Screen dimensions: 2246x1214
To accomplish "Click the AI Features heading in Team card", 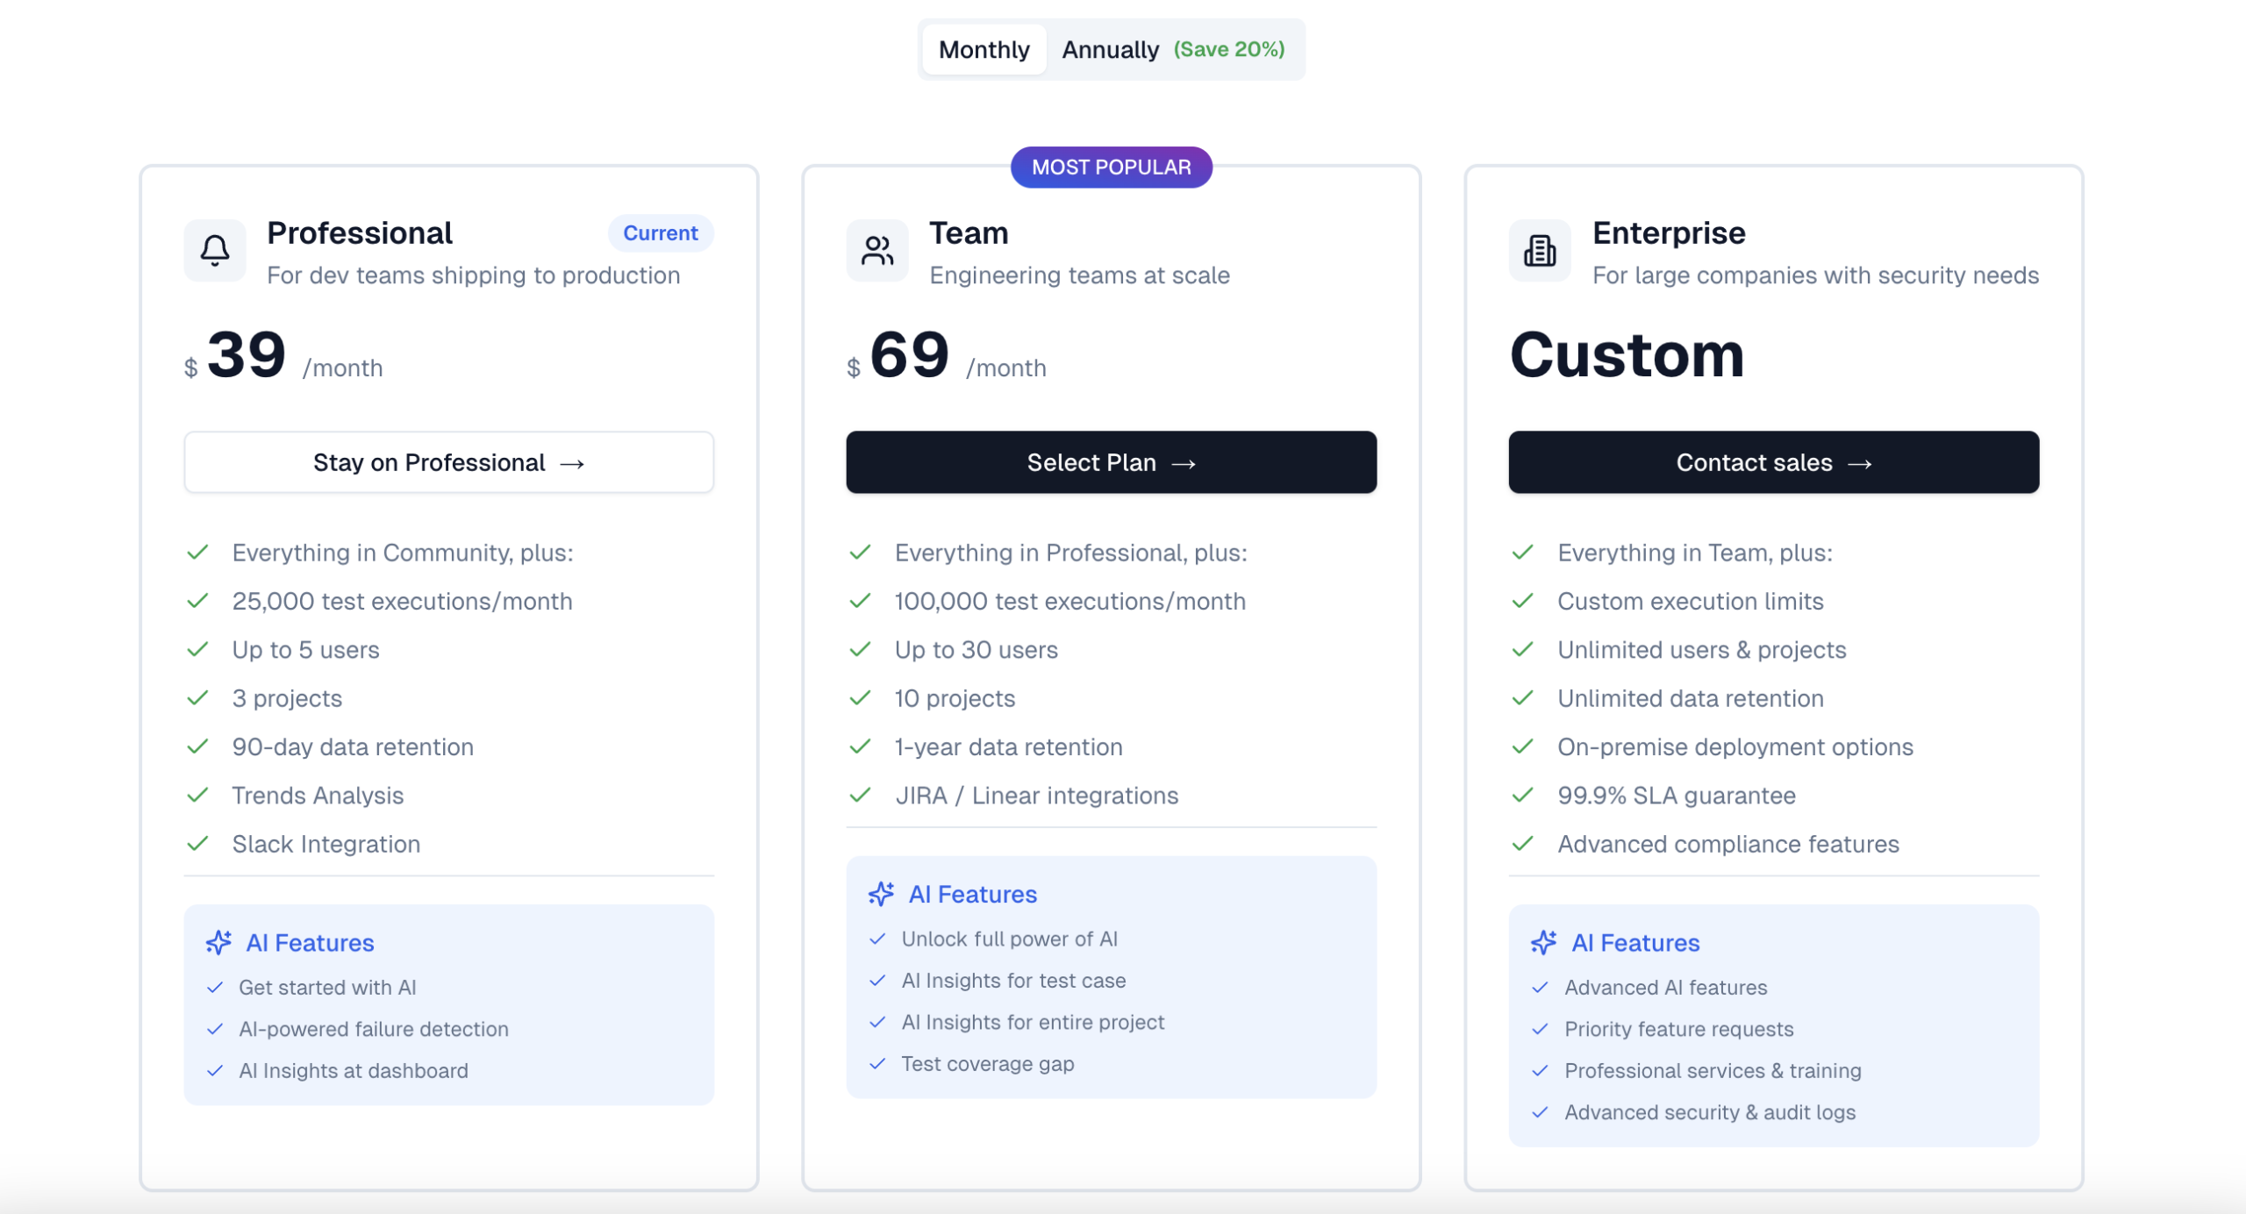I will (x=972, y=894).
